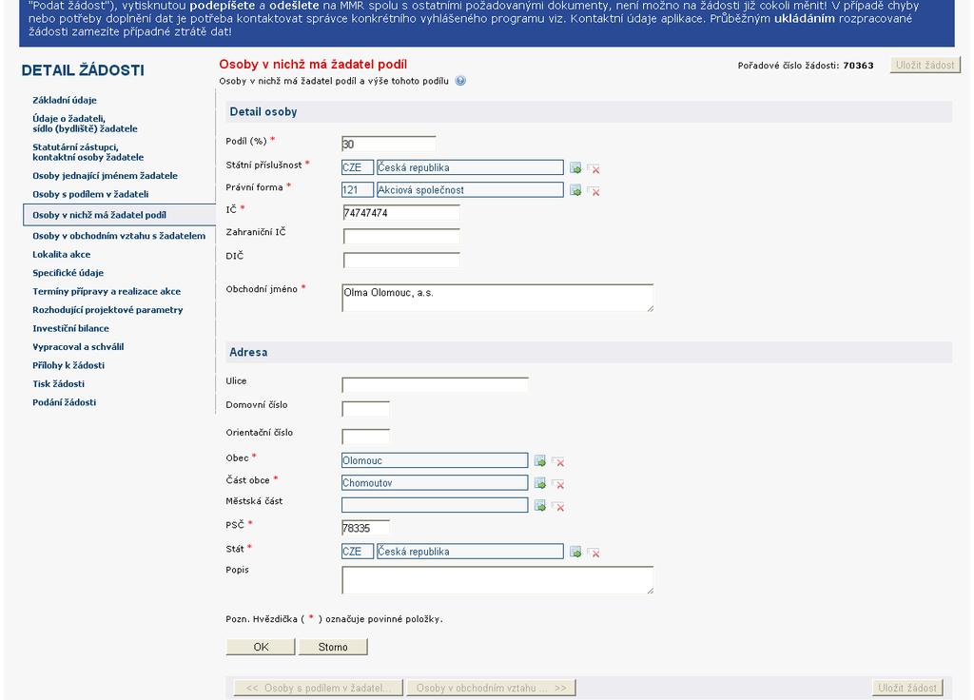Screen dimensions: 974x700
Task: Open the help icon beside the section subtitle
Action: [x=460, y=81]
